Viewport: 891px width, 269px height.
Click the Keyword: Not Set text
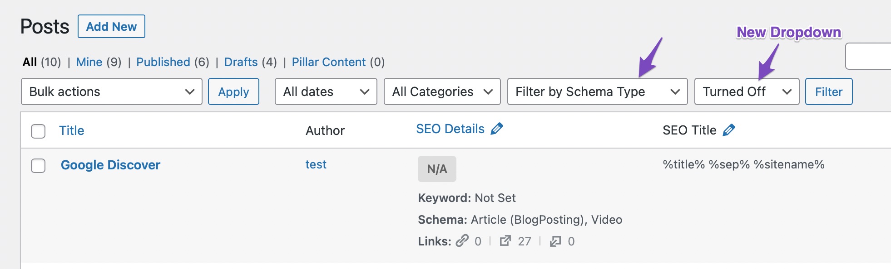point(467,198)
